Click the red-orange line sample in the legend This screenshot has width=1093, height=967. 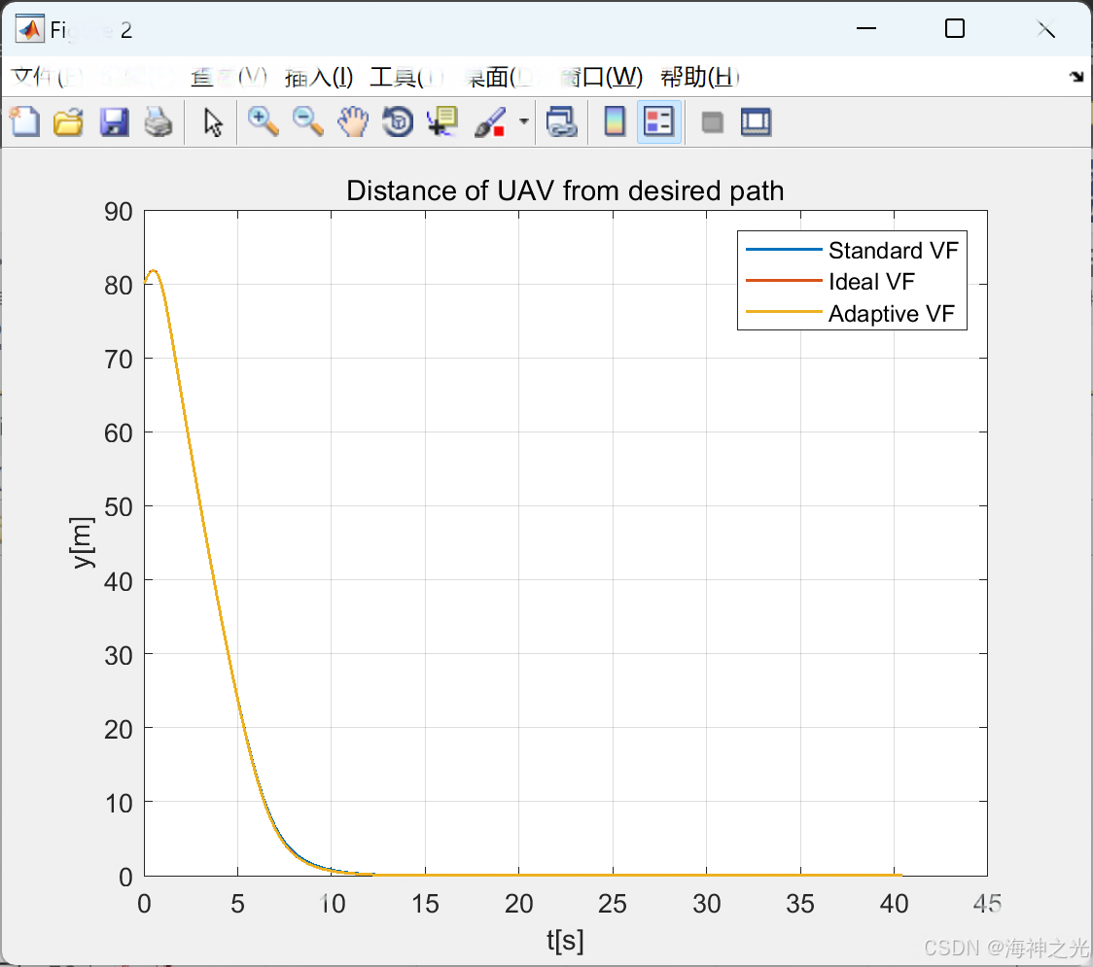point(784,281)
